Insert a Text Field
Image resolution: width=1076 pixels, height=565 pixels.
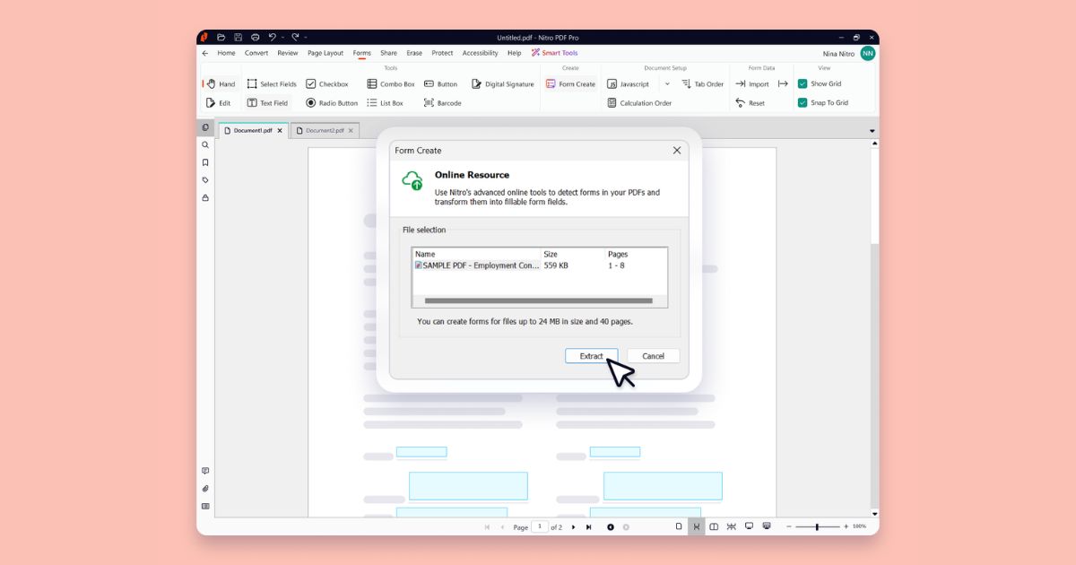click(x=267, y=103)
